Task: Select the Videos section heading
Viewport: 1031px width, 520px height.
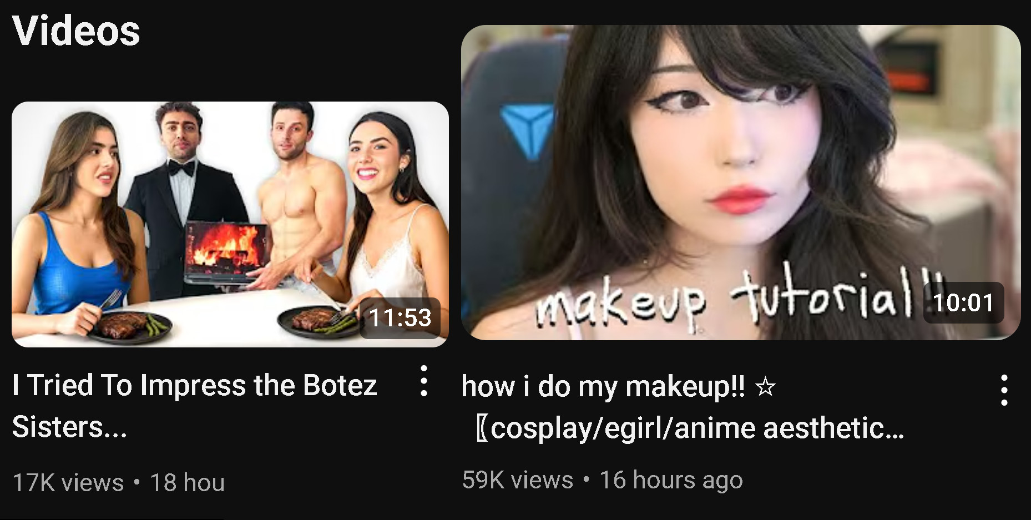Action: [x=76, y=31]
